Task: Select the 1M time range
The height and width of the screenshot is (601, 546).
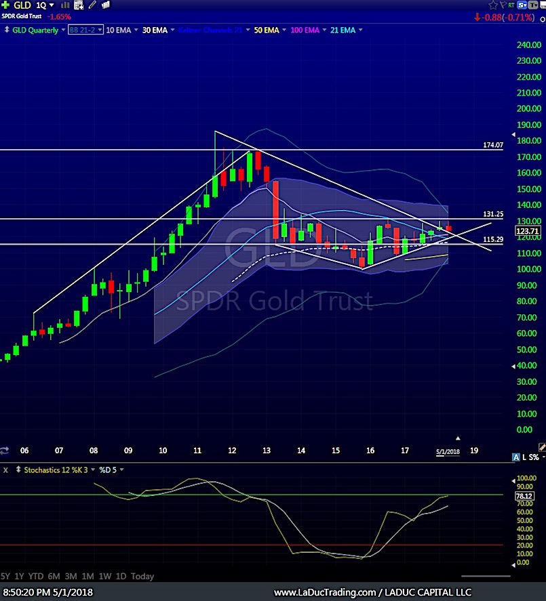Action: coord(88,576)
